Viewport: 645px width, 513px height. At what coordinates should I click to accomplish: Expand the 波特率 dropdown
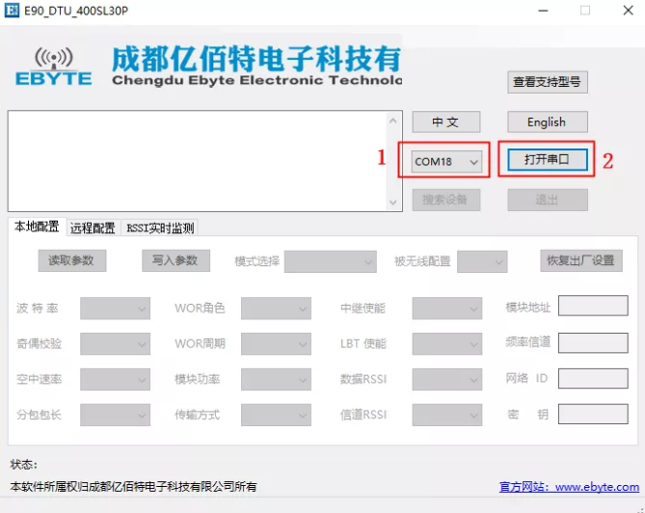pyautogui.click(x=115, y=308)
